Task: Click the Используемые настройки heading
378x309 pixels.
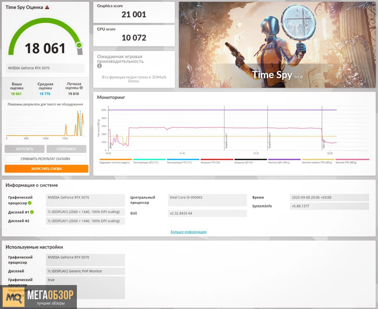Action: click(x=34, y=247)
